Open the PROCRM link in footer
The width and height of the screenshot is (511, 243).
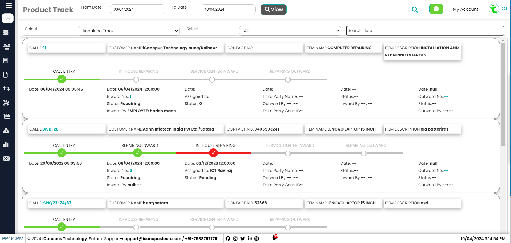point(12,238)
